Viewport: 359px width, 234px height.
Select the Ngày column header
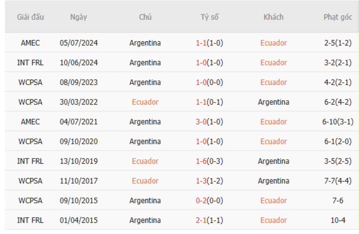pos(78,17)
